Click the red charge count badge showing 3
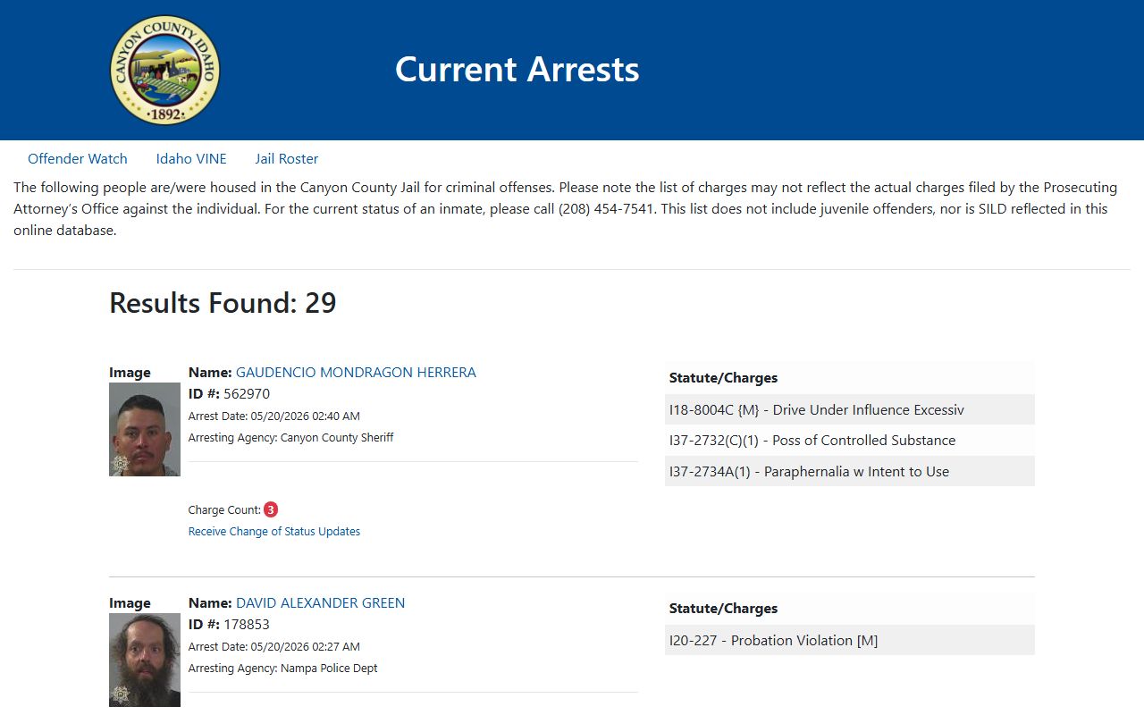The image size is (1144, 715). pyautogui.click(x=271, y=510)
